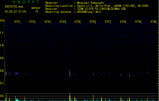The image size is (159, 101).
Task: Click the 0738 time marker
Action: (123, 22)
